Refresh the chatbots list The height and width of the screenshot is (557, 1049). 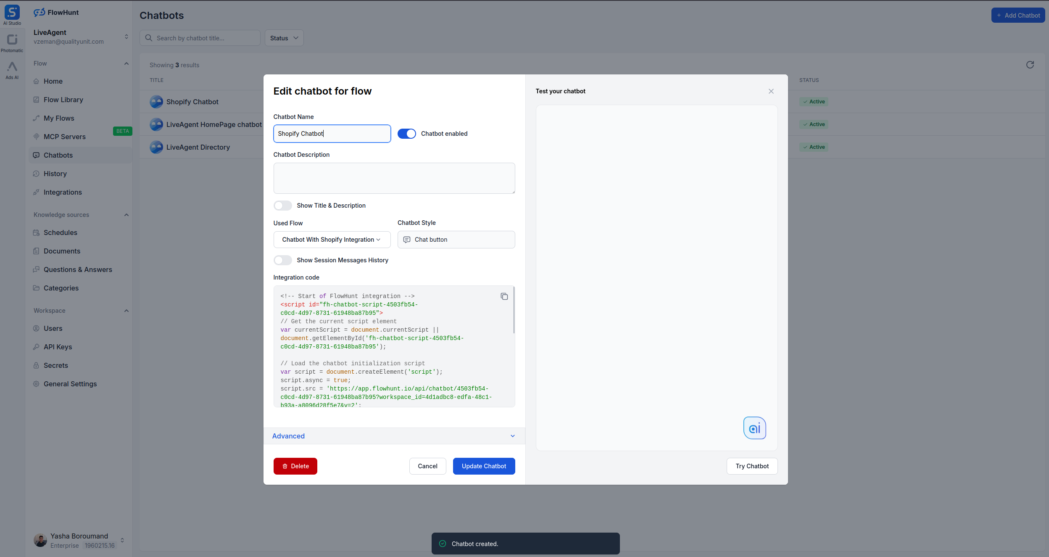pos(1029,65)
